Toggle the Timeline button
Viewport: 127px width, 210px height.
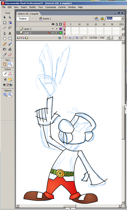point(23,19)
